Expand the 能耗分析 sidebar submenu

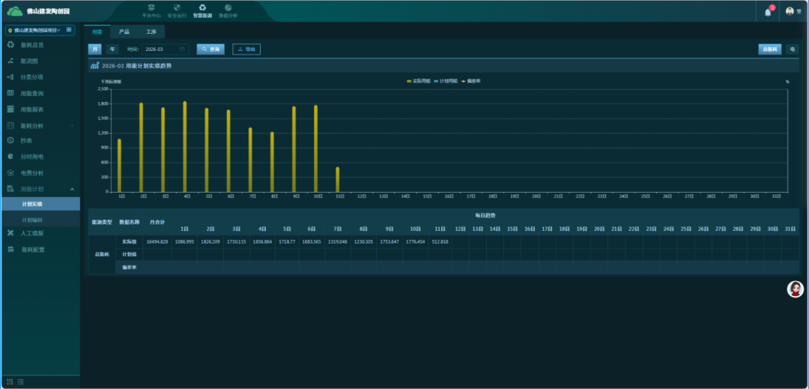40,125
